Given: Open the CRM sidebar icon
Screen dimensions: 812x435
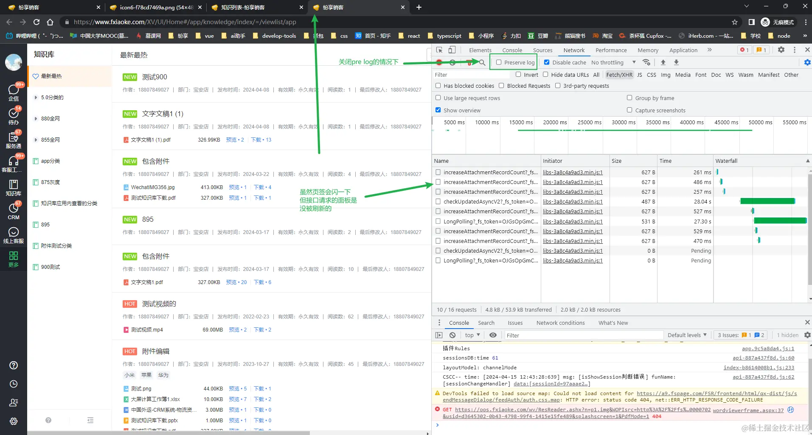Looking at the screenshot, I should pos(14,211).
